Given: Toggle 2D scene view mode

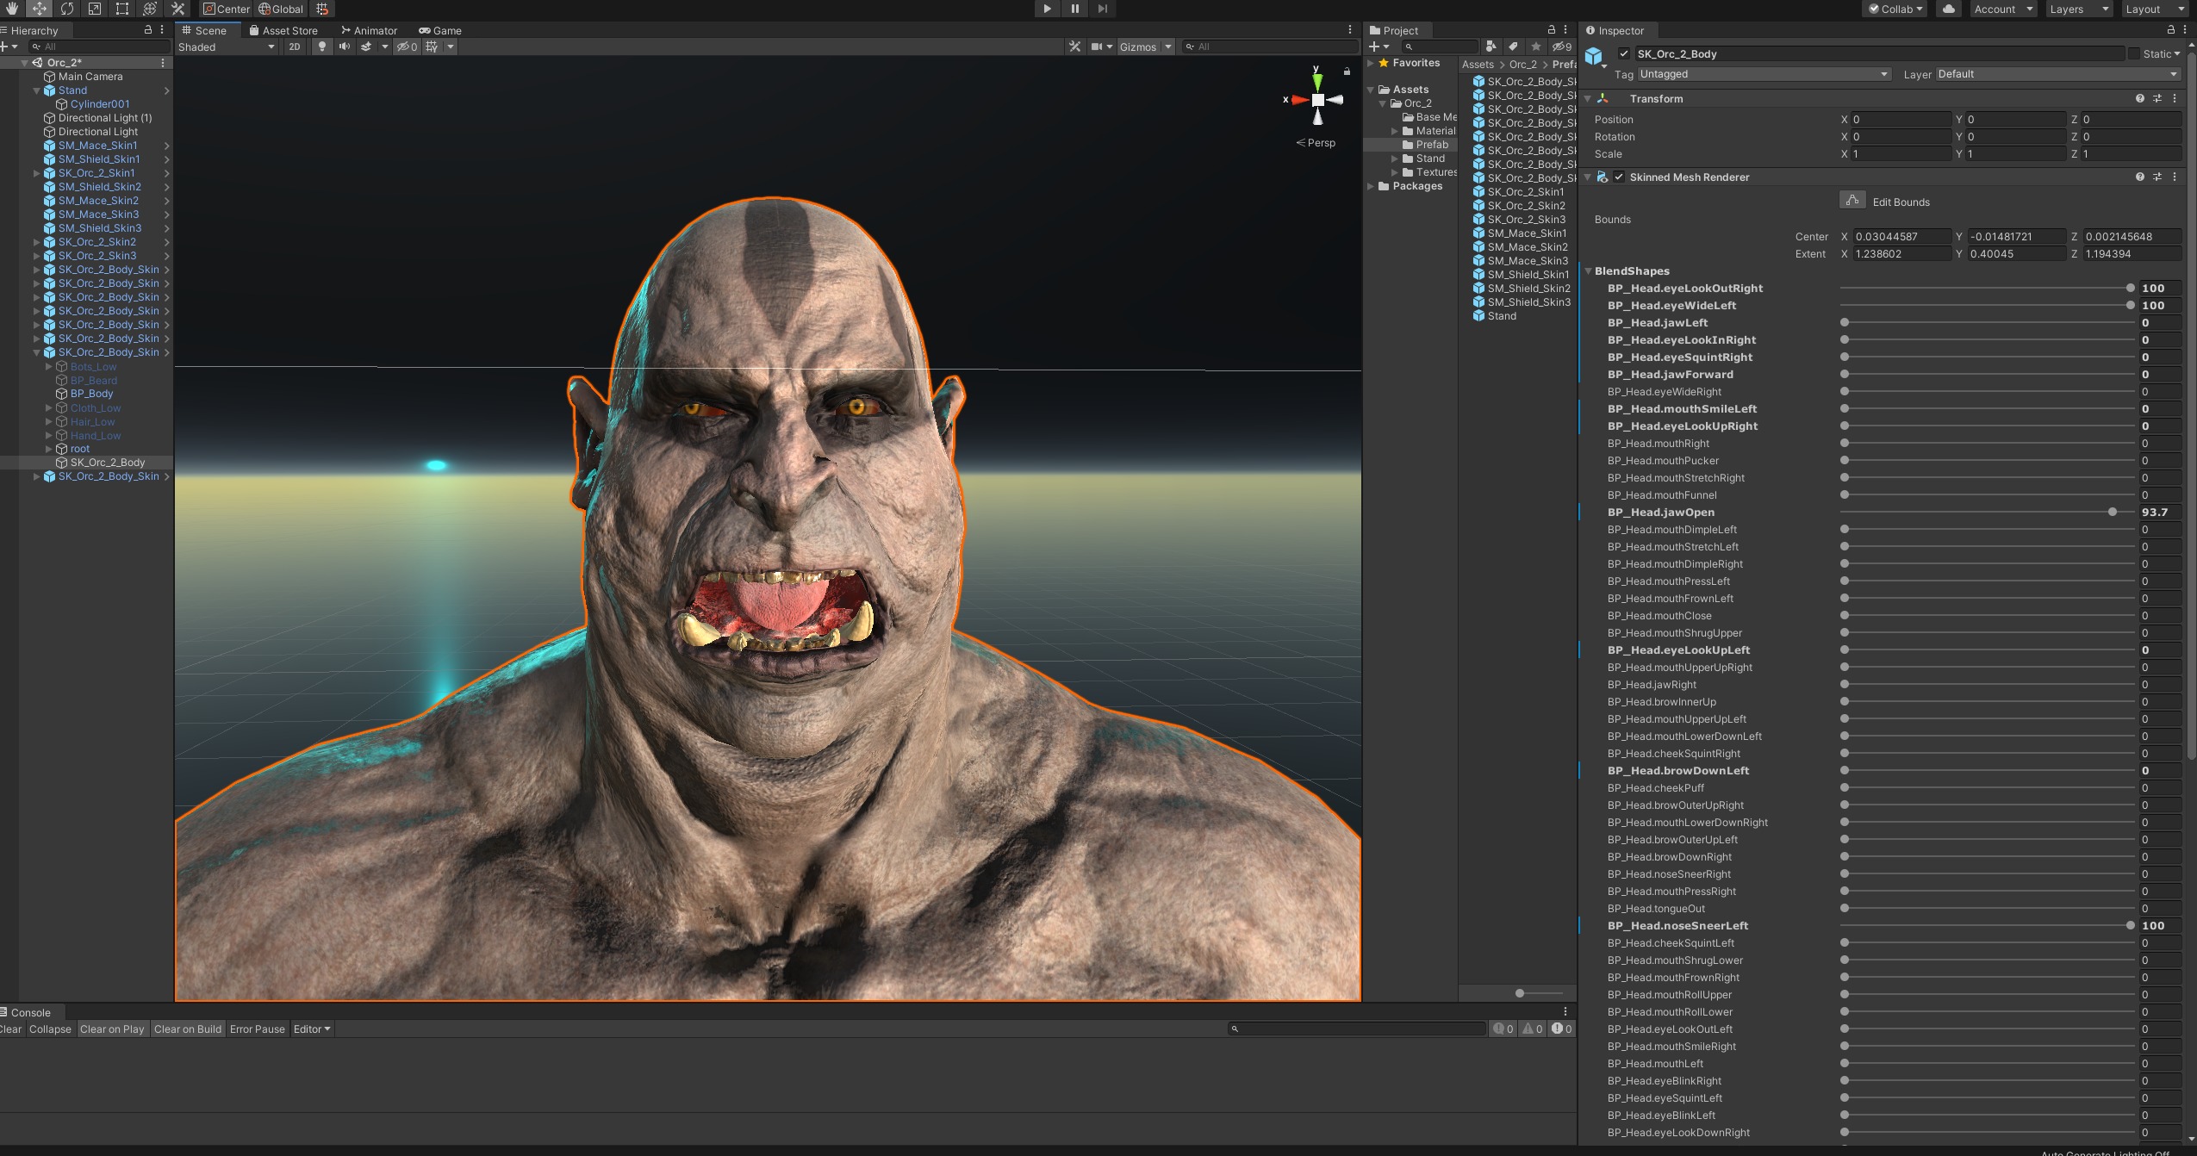Looking at the screenshot, I should click(x=295, y=47).
